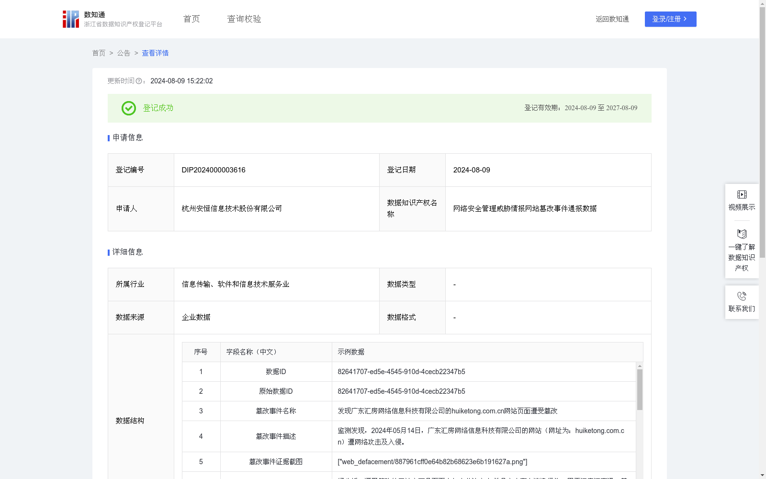Screen dimensions: 766x479
Task: Open the 首页 navigation menu item
Action: 191,19
